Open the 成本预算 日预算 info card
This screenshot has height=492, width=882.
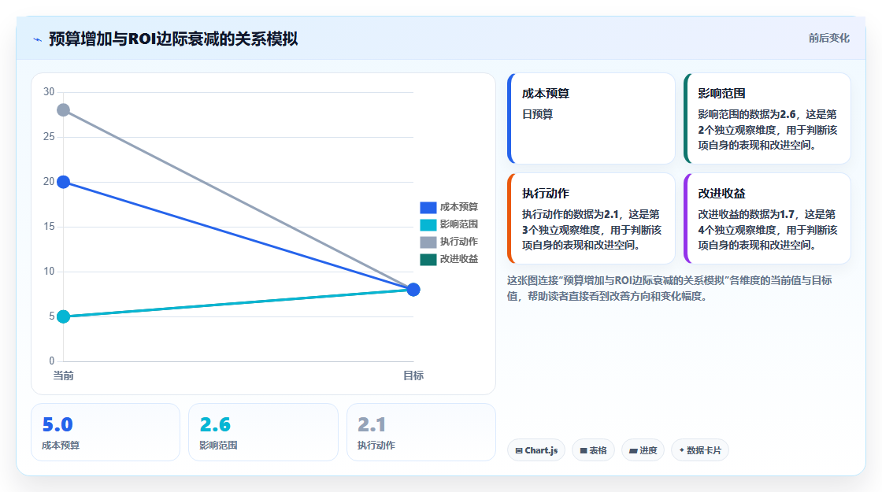(x=591, y=118)
